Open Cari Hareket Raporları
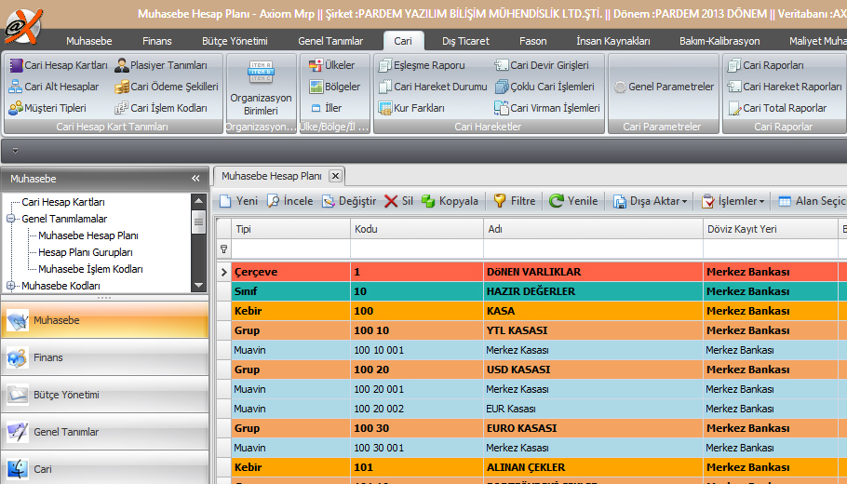The width and height of the screenshot is (847, 484). click(785, 87)
